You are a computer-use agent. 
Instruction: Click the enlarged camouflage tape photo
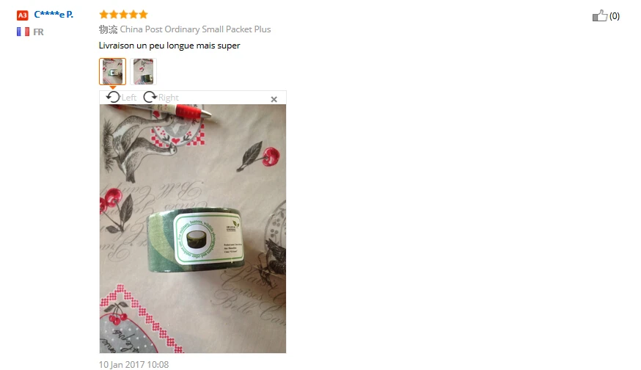point(193,228)
